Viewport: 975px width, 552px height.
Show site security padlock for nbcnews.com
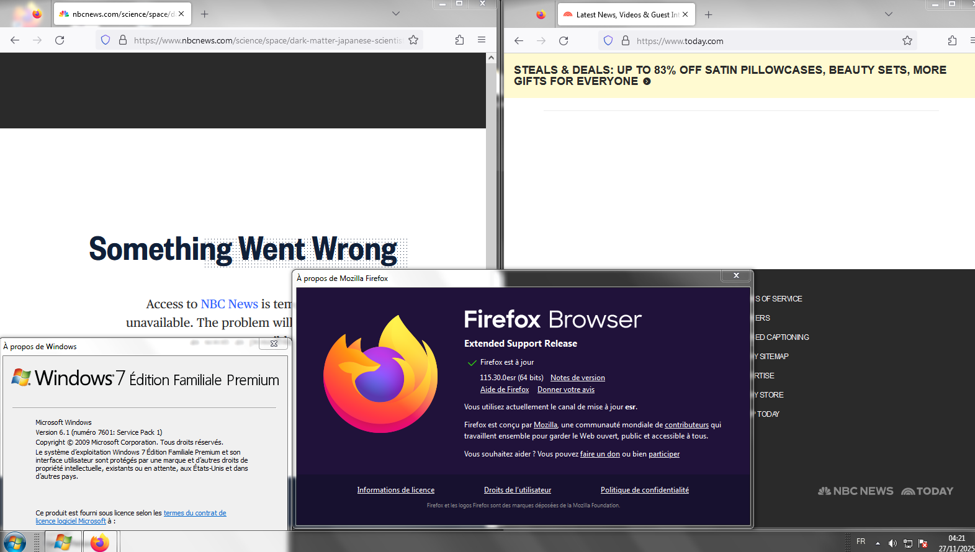[x=123, y=40]
